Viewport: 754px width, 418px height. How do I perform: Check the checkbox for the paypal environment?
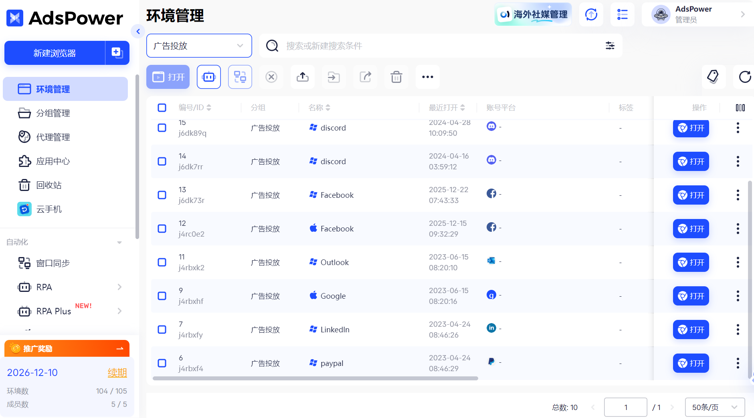click(162, 363)
